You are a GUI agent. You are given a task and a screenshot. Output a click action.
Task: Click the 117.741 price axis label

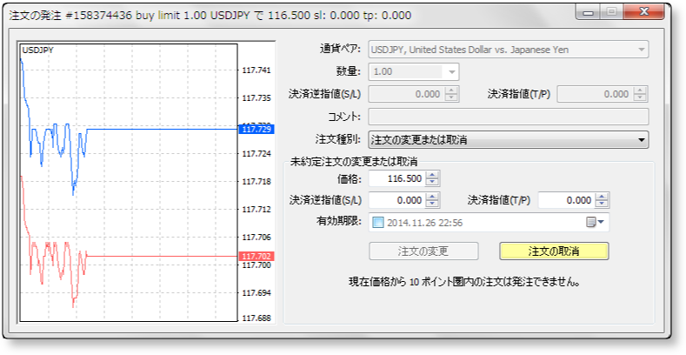pyautogui.click(x=256, y=70)
